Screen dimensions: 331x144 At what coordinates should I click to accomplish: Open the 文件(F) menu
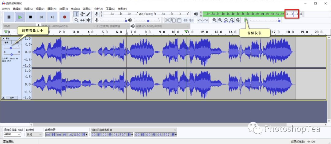[x=6, y=9]
